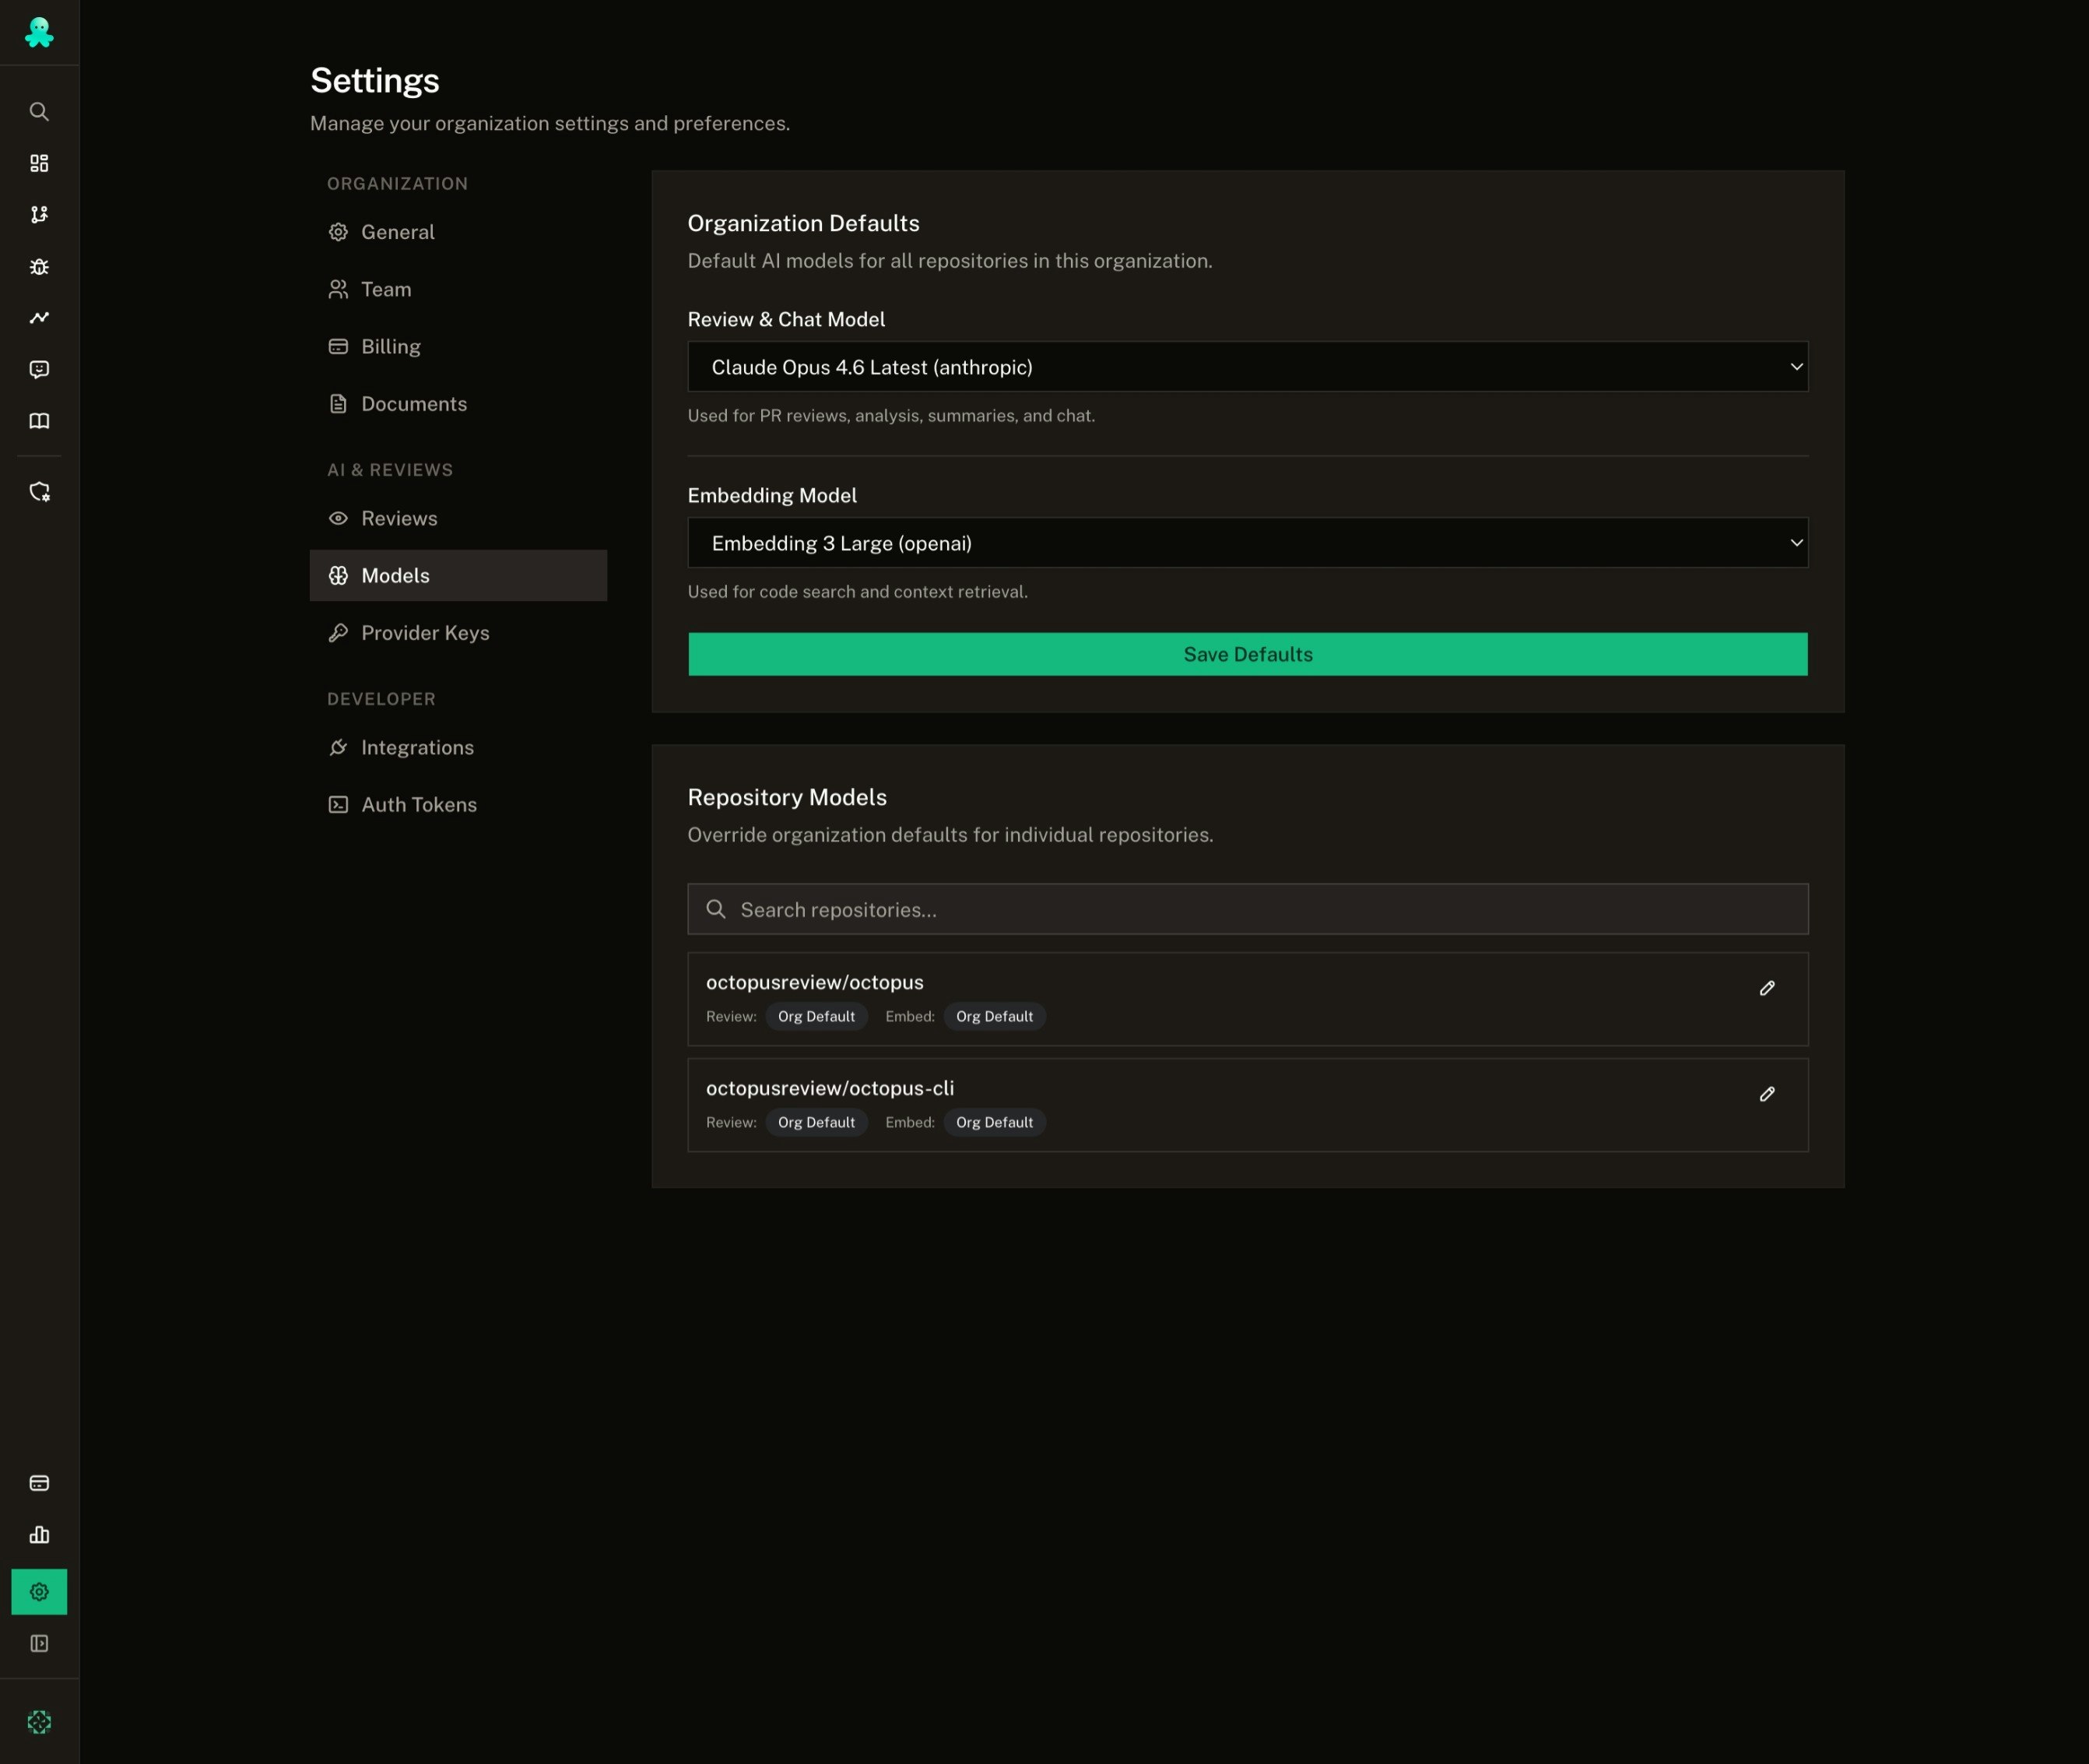
Task: Click the chat bubble icon in sidebar
Action: click(x=39, y=369)
